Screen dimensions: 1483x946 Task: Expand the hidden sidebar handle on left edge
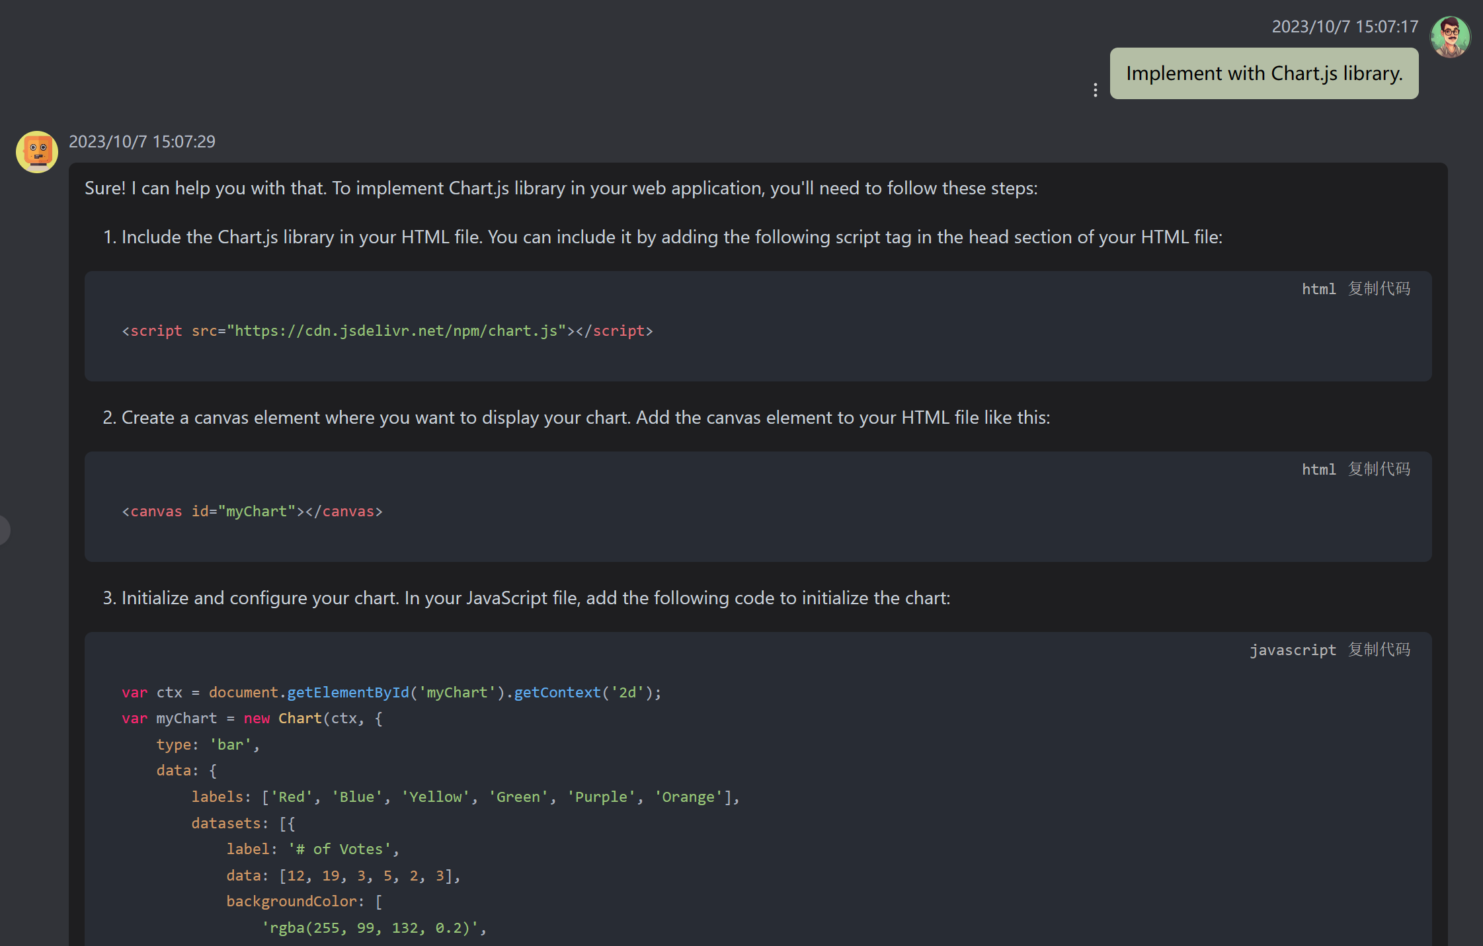tap(4, 530)
